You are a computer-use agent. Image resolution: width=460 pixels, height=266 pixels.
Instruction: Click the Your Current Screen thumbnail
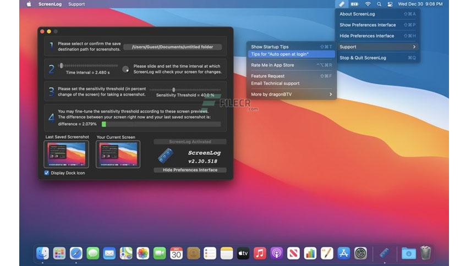tap(118, 154)
